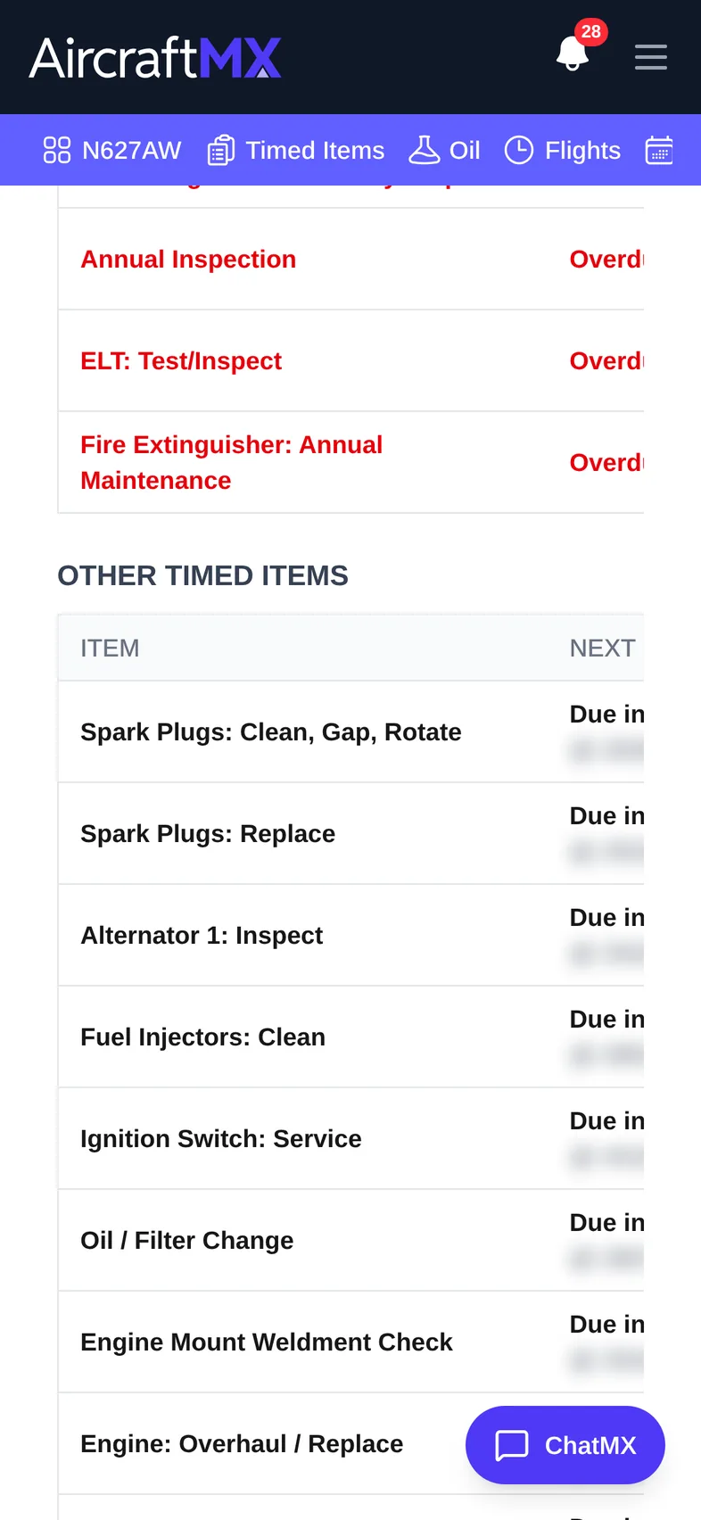This screenshot has width=701, height=1520.
Task: Select the Engine Mount Weldment Check row
Action: click(x=351, y=1342)
